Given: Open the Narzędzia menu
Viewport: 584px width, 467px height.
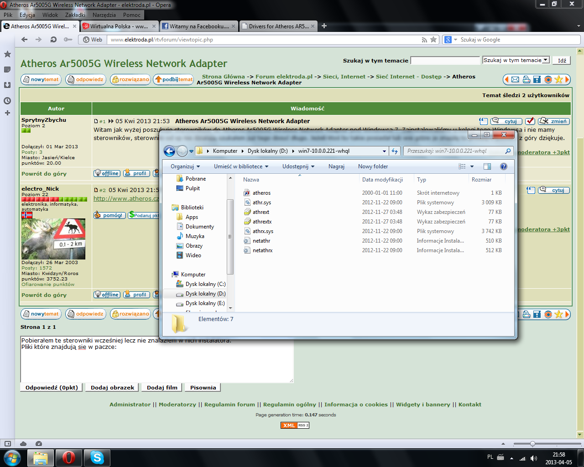Looking at the screenshot, I should click(104, 15).
